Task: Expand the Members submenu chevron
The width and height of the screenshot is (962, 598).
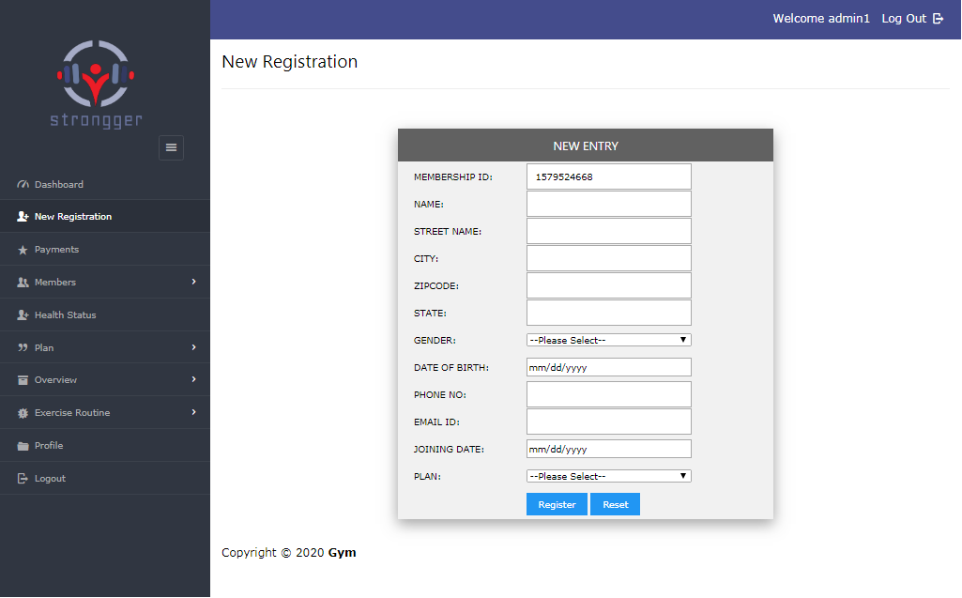Action: (x=194, y=282)
